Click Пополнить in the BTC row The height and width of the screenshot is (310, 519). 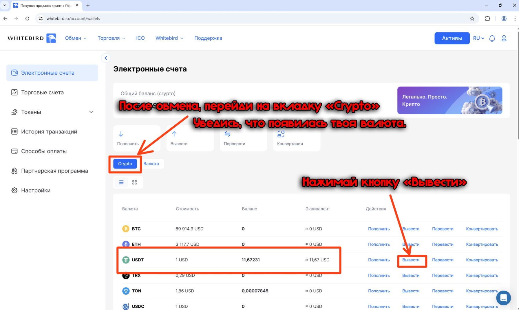coord(379,229)
